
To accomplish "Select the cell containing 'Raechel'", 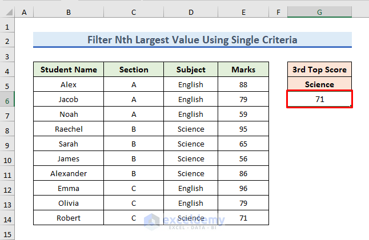I will [x=69, y=129].
